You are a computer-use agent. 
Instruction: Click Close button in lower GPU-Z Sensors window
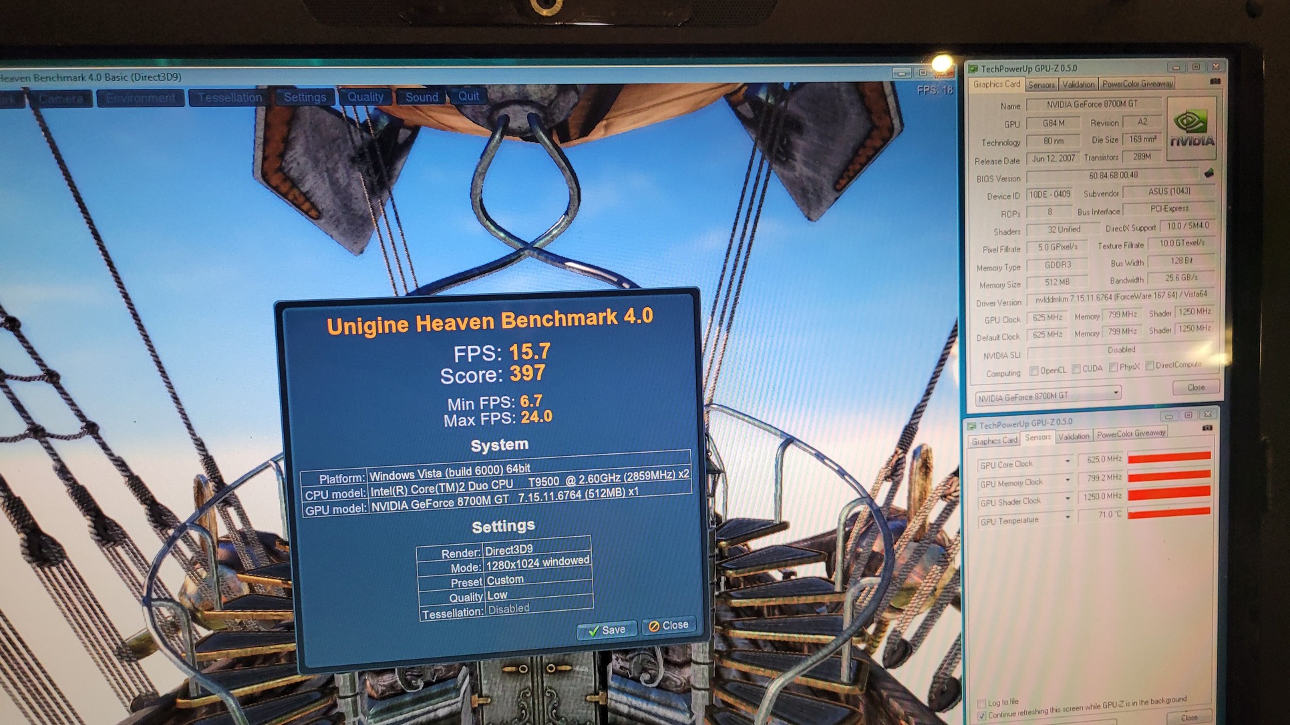[x=1189, y=718]
